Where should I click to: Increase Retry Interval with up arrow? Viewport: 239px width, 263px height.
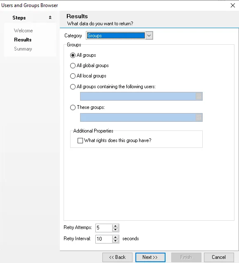tap(115, 237)
